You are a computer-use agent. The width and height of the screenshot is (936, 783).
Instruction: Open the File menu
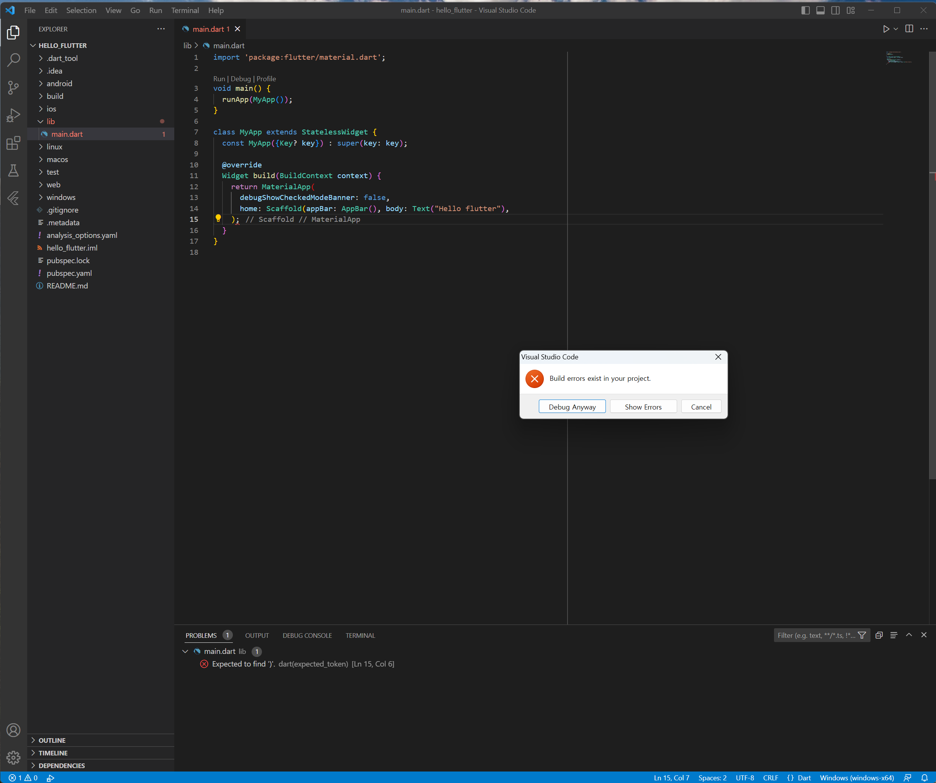point(30,10)
